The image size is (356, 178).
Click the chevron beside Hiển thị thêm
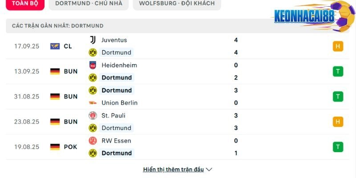[209, 170]
